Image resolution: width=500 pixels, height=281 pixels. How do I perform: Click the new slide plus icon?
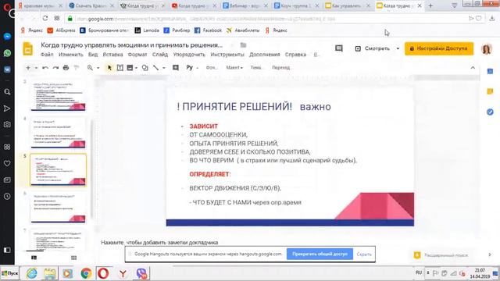click(x=28, y=68)
